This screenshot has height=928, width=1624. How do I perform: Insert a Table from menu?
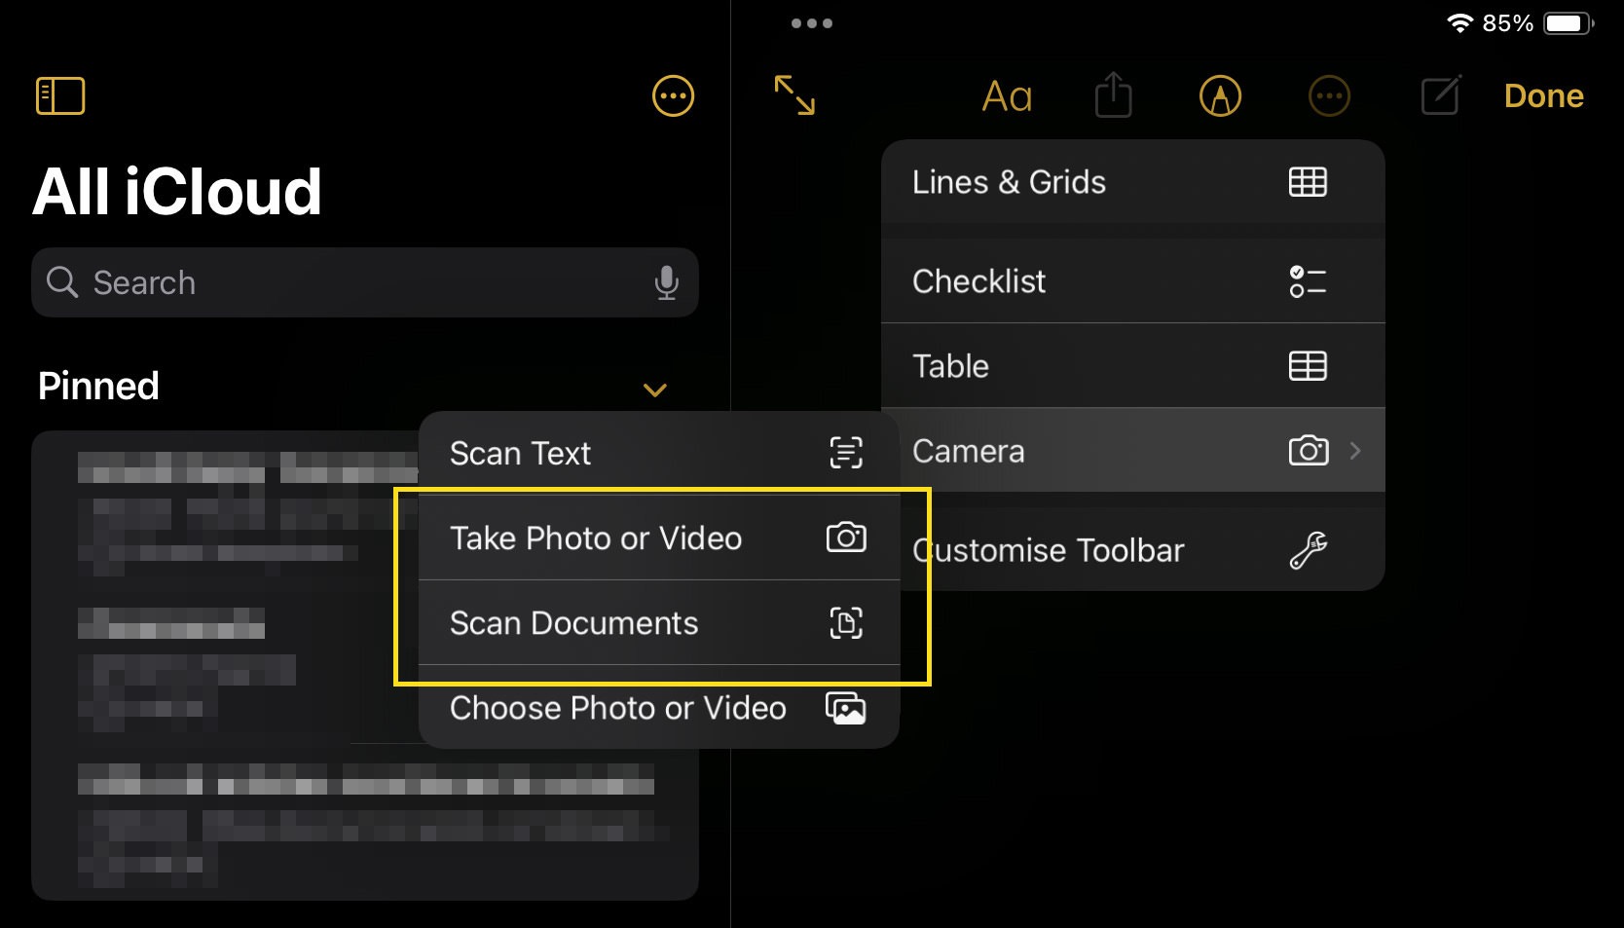(1132, 366)
